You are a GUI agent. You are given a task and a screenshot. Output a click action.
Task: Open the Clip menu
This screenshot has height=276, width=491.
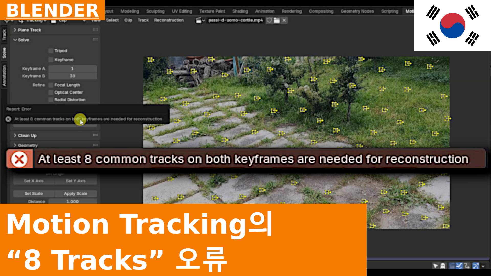click(x=128, y=20)
